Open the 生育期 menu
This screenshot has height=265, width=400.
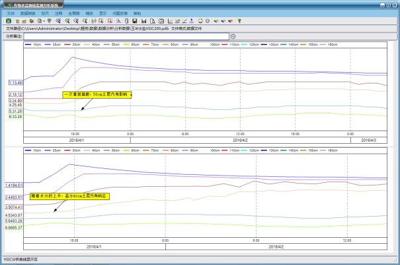pos(74,13)
